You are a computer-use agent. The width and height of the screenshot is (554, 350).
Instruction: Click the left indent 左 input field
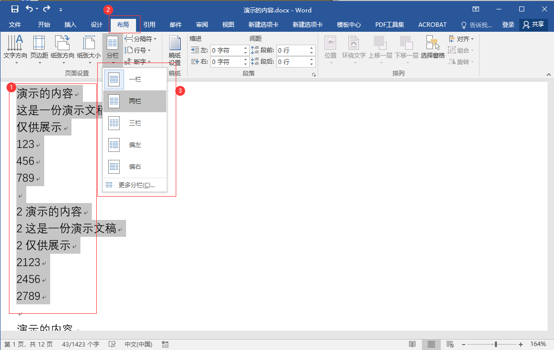(x=226, y=50)
